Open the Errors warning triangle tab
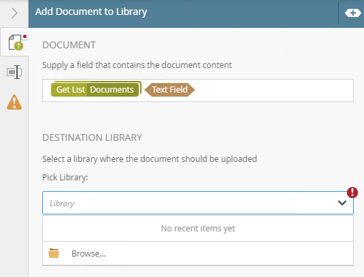Image resolution: width=364 pixels, height=277 pixels. tap(14, 102)
